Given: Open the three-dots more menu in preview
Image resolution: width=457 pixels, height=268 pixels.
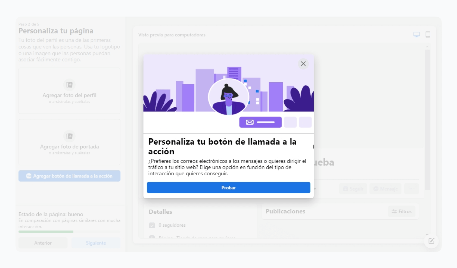Looking at the screenshot, I should coord(411,189).
